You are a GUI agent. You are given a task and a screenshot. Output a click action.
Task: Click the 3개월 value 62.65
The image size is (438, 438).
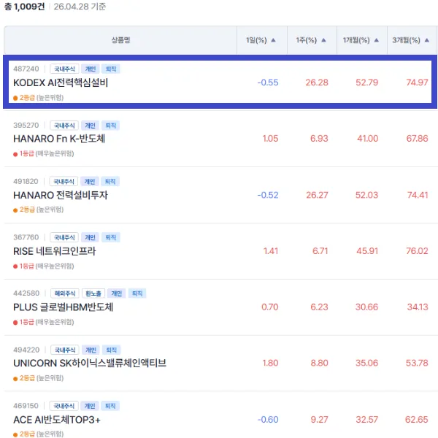[x=417, y=419]
